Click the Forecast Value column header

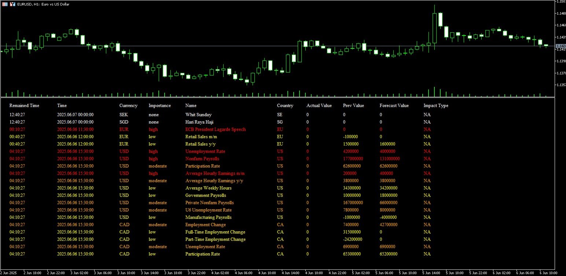(394, 106)
